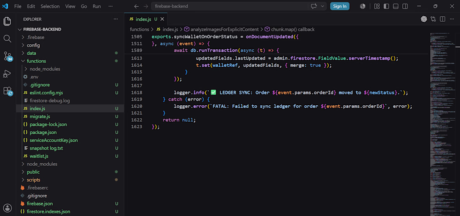Open the Search view in activity bar

coord(8,38)
